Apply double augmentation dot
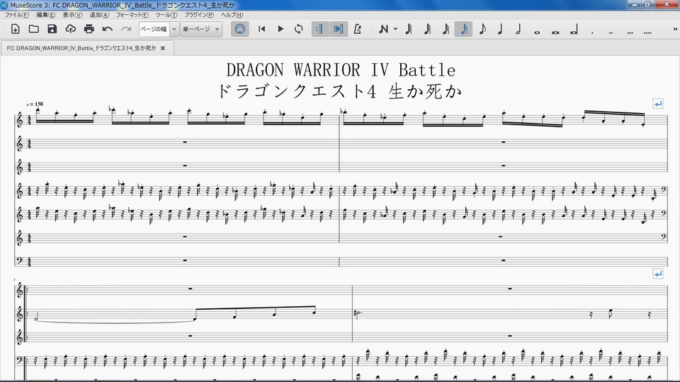This screenshot has width=680, height=382. coord(611,32)
